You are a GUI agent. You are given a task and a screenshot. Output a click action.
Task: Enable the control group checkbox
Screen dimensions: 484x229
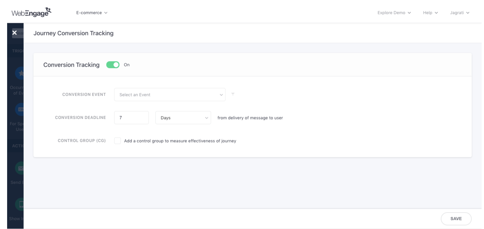point(117,141)
